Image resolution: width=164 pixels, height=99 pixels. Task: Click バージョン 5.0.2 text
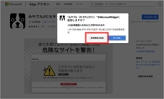(x=144, y=41)
